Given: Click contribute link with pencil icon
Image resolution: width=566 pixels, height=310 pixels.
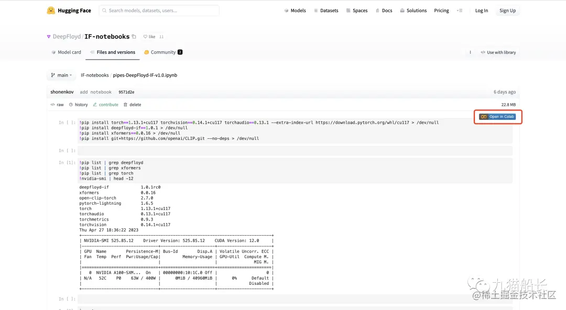Looking at the screenshot, I should point(105,105).
